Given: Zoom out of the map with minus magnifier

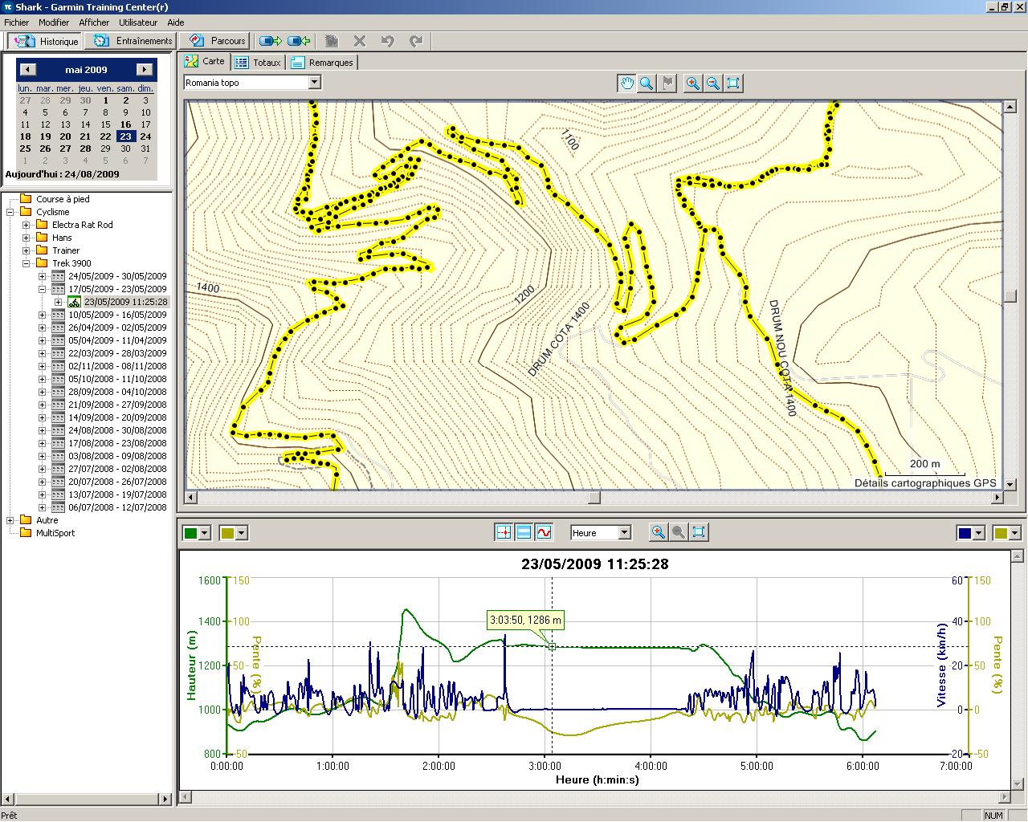Looking at the screenshot, I should tap(712, 83).
